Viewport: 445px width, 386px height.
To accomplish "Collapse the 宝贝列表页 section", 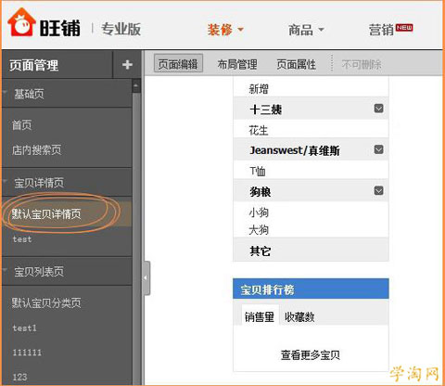I will pyautogui.click(x=5, y=270).
